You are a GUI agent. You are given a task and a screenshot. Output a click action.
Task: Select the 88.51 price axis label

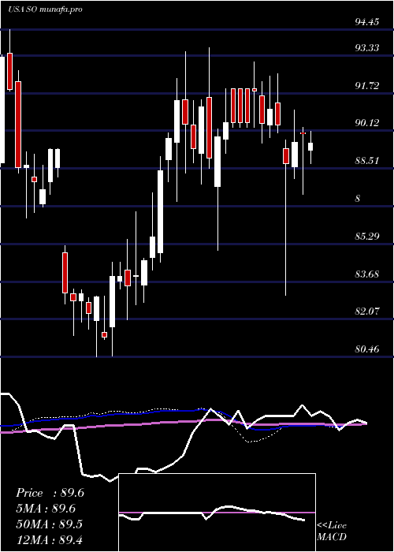[367, 161]
